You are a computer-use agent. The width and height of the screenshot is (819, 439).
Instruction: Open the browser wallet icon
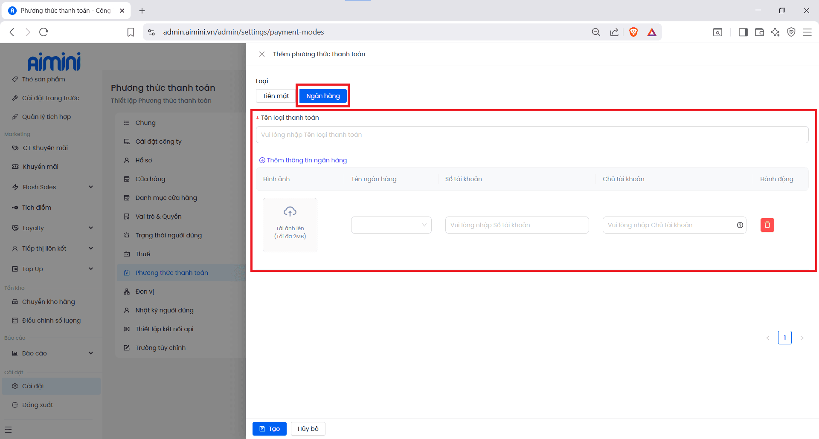click(x=759, y=32)
